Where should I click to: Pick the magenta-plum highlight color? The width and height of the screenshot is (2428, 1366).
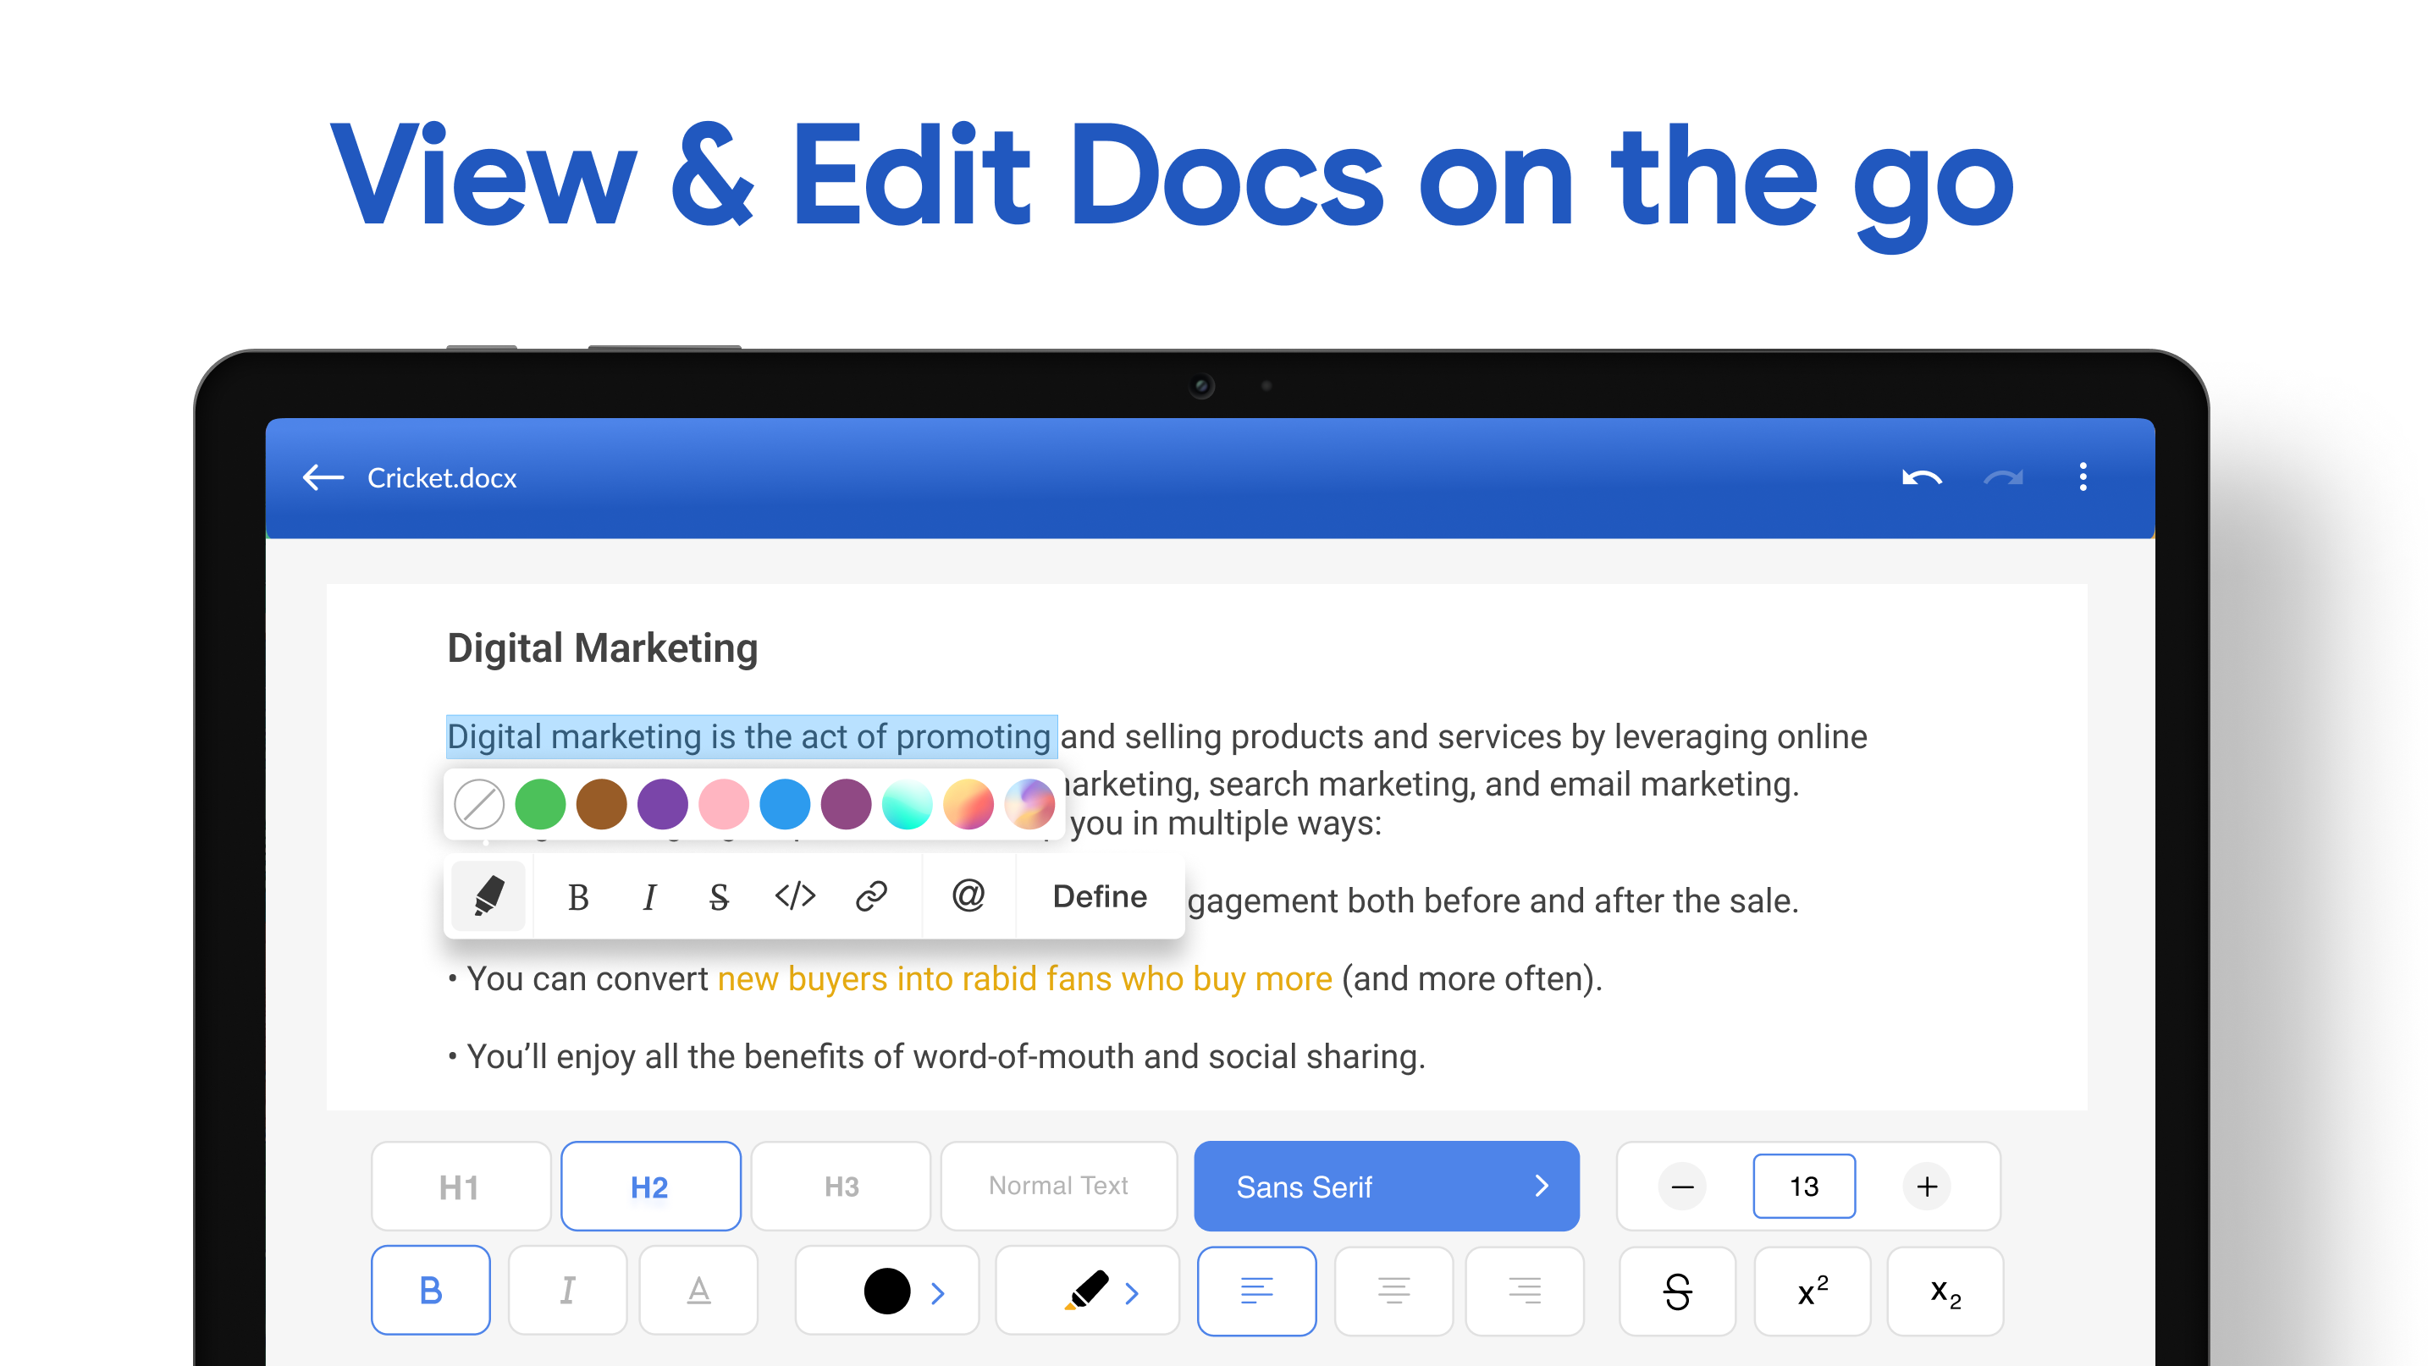(847, 805)
